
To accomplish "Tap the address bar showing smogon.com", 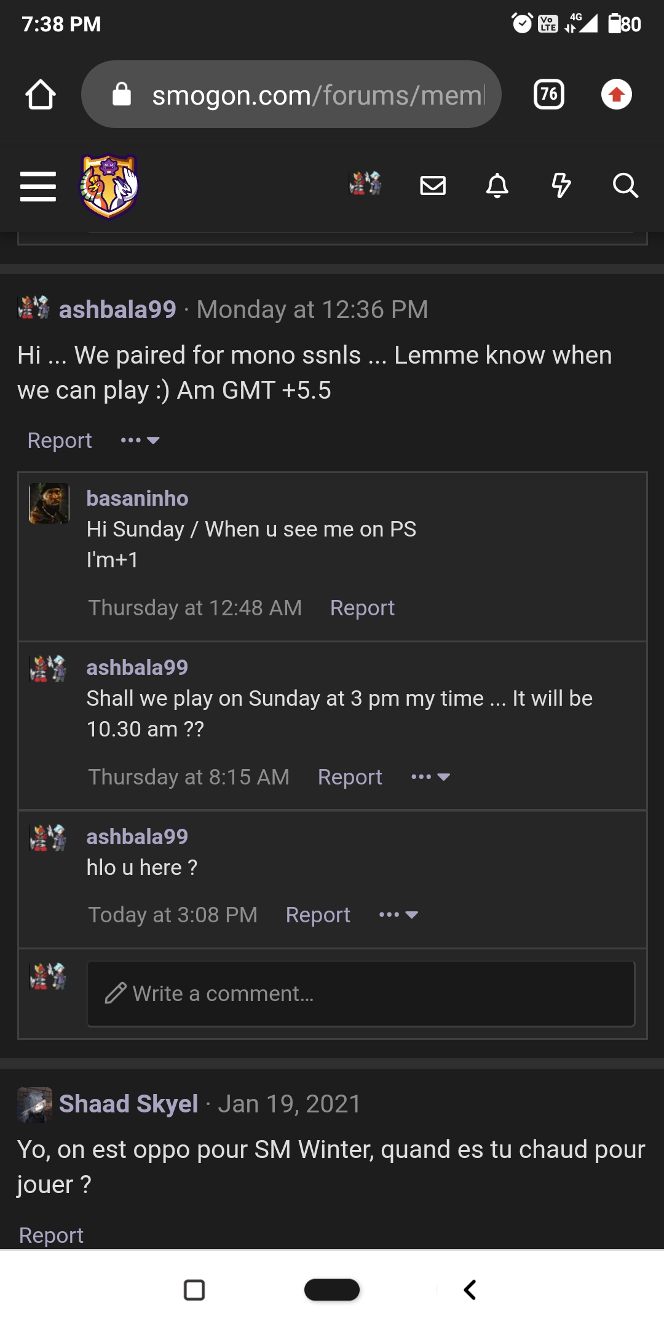I will pyautogui.click(x=291, y=94).
